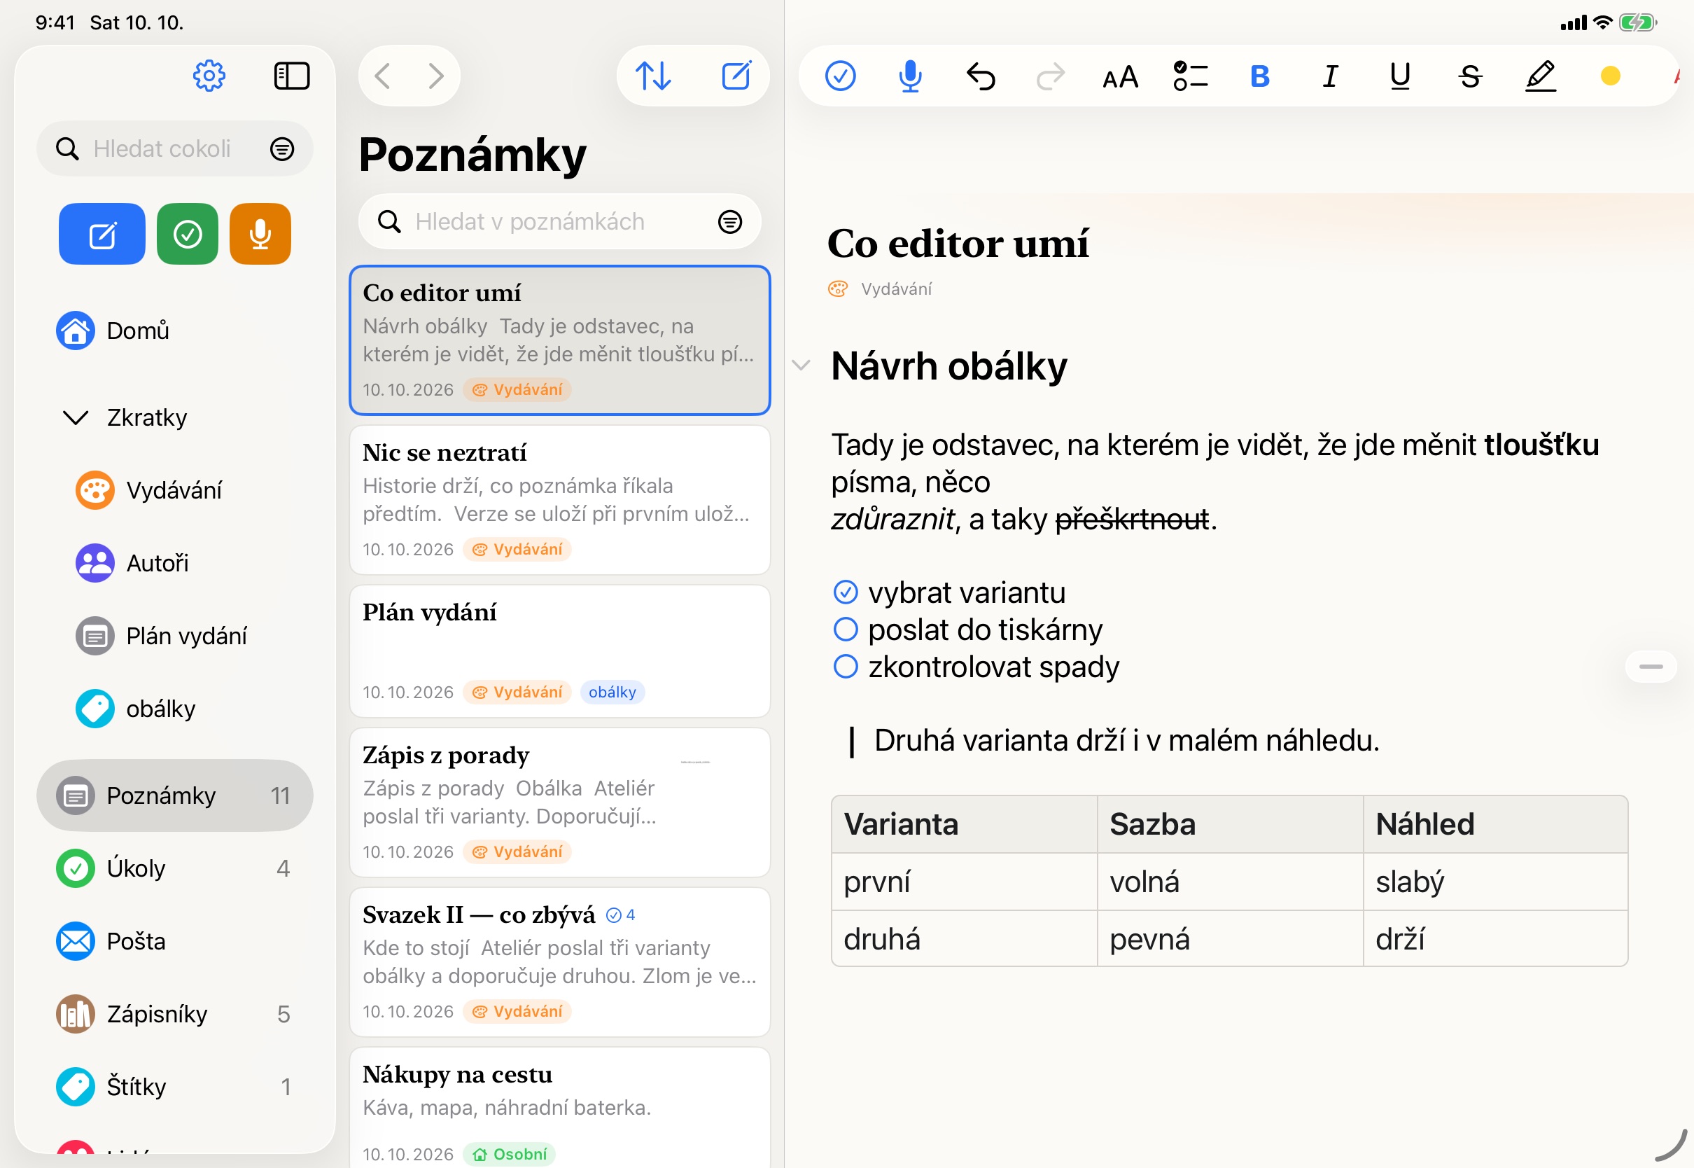
Task: Collapse the Zkratky shortcuts group
Action: click(x=76, y=418)
